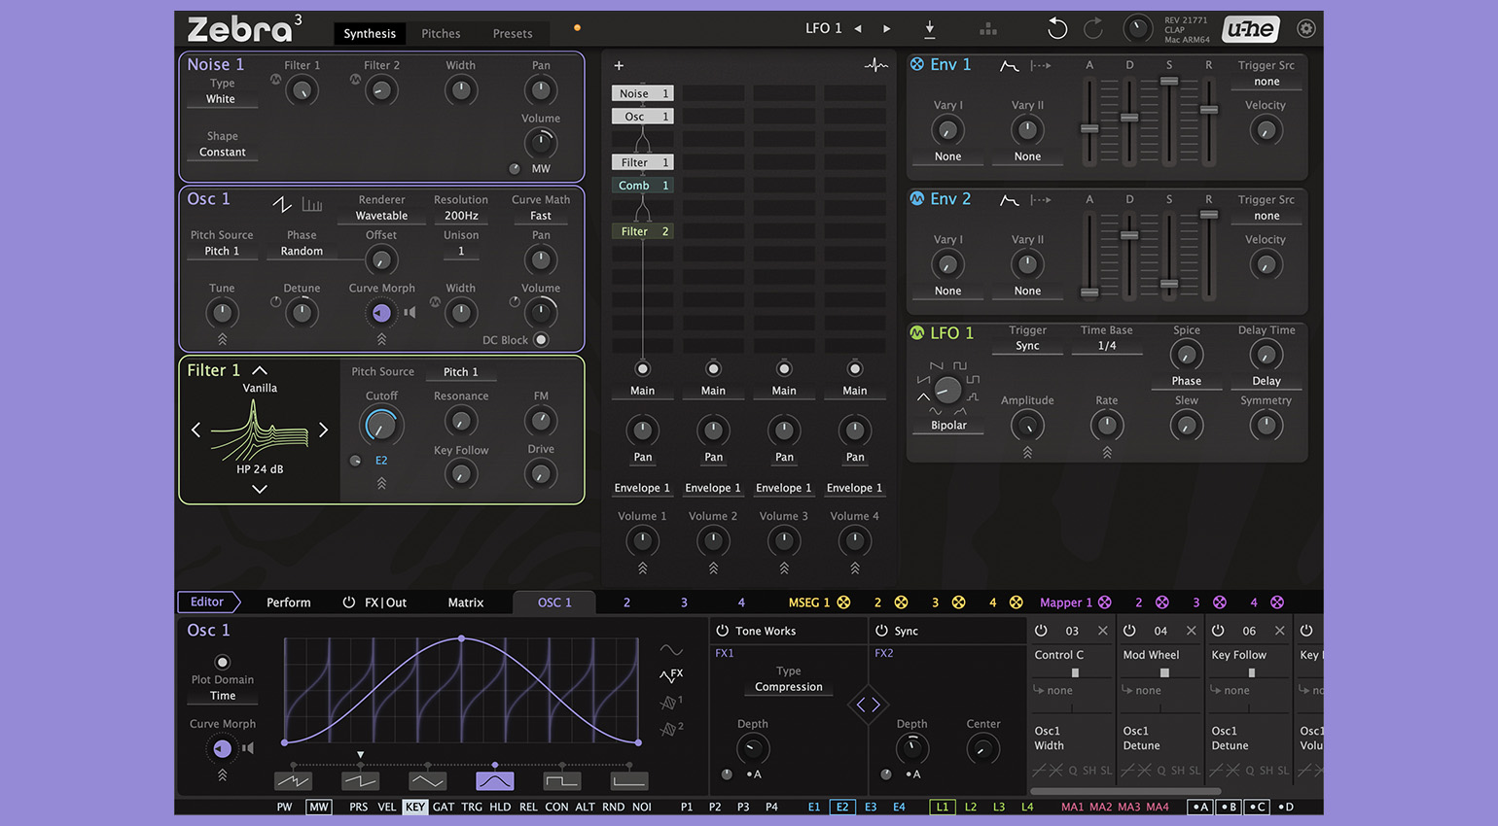This screenshot has width=1498, height=826.
Task: Open the Matrix tab
Action: [465, 602]
